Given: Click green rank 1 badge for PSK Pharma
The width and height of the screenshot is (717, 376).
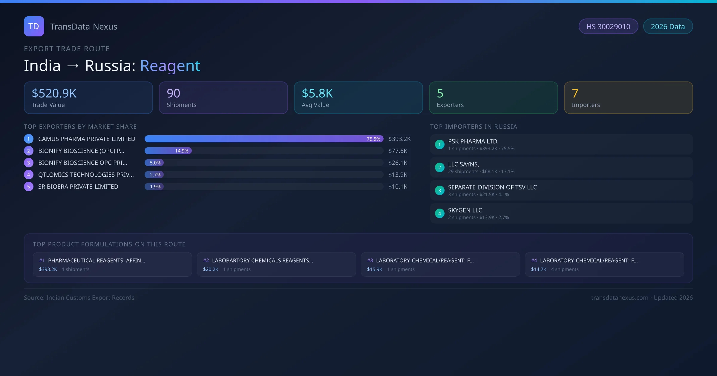Looking at the screenshot, I should [439, 144].
